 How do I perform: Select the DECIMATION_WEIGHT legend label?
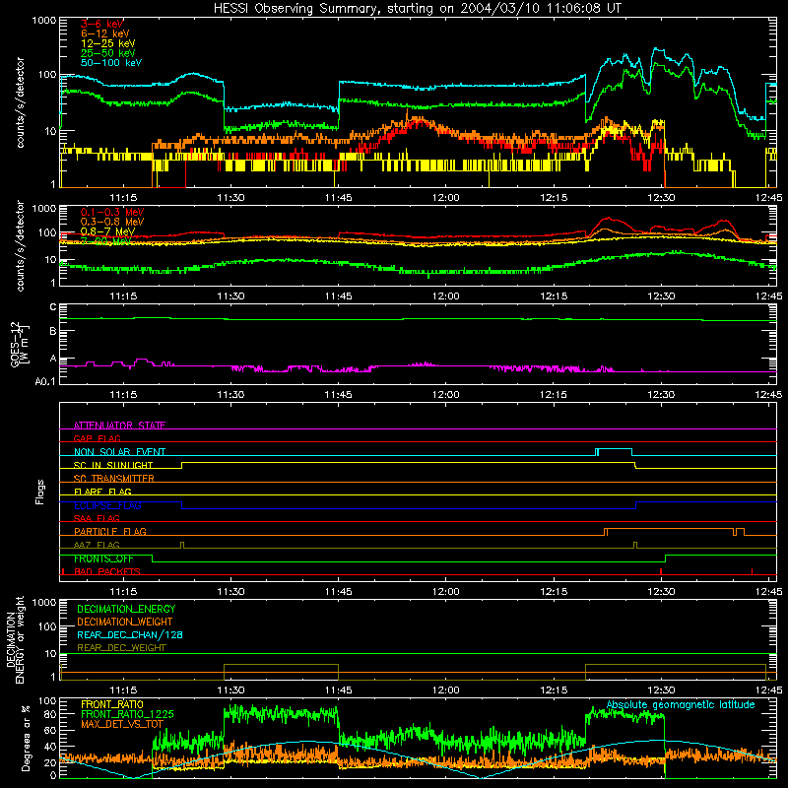[125, 622]
